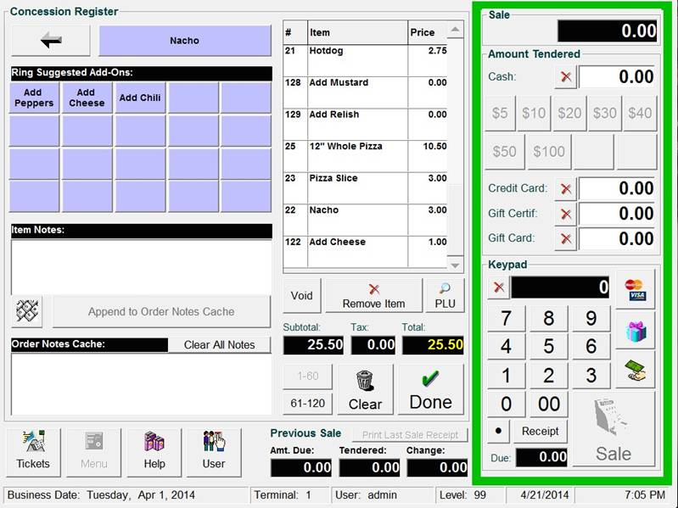Click the Clear trash can button

click(x=366, y=389)
